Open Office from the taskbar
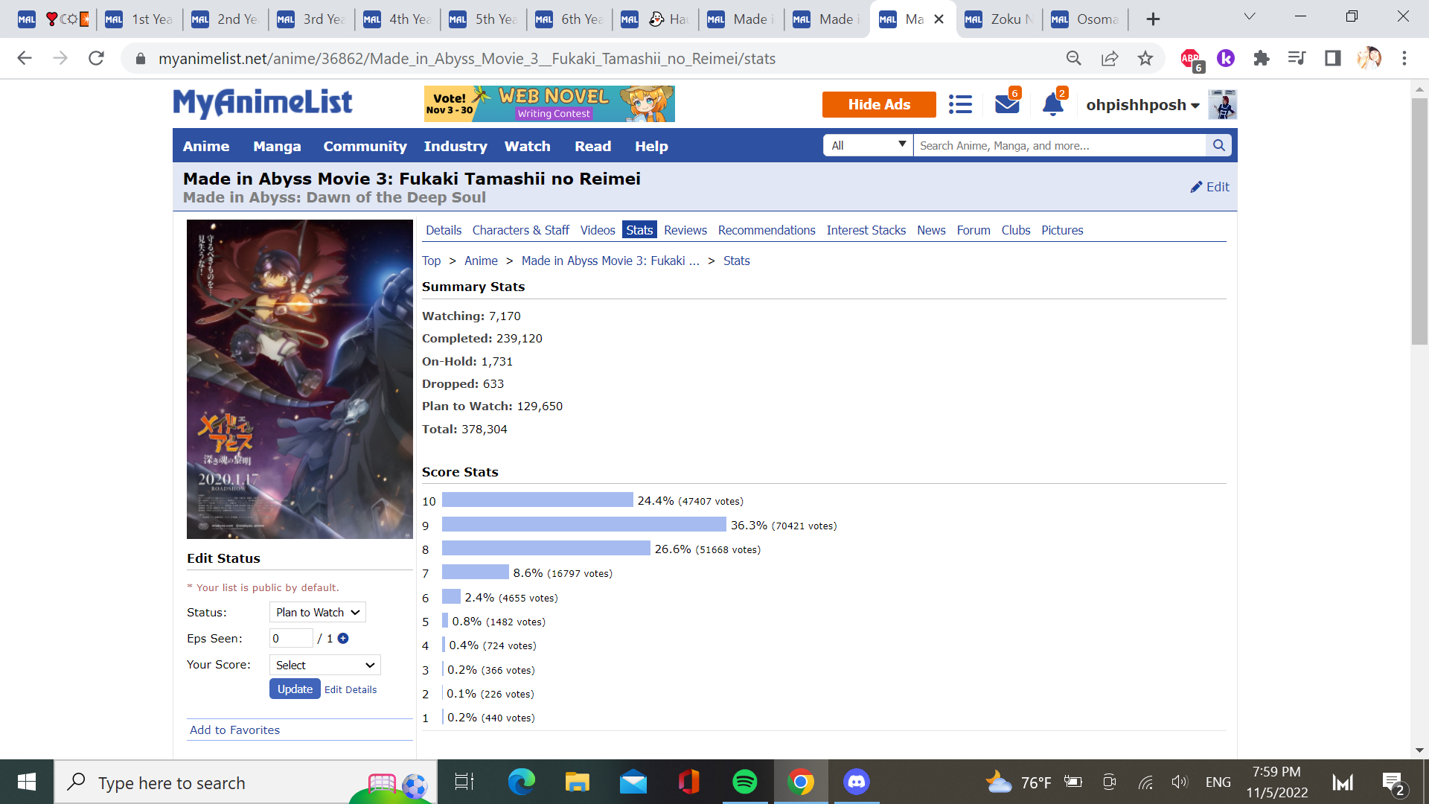Image resolution: width=1429 pixels, height=804 pixels. (689, 782)
